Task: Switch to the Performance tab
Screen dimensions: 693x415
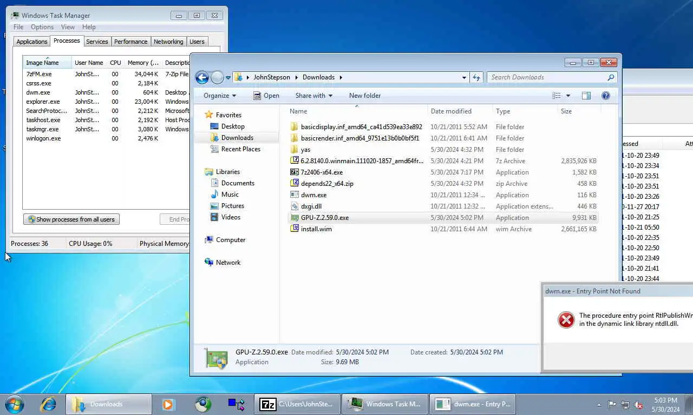Action: click(x=130, y=42)
